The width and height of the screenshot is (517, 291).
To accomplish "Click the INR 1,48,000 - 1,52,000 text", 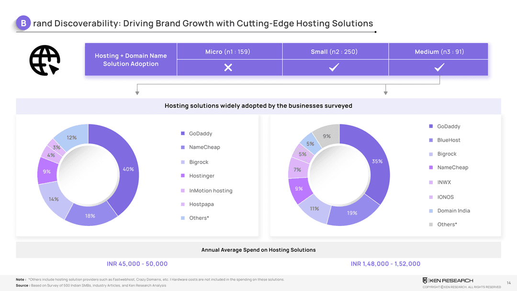I will pos(385,264).
